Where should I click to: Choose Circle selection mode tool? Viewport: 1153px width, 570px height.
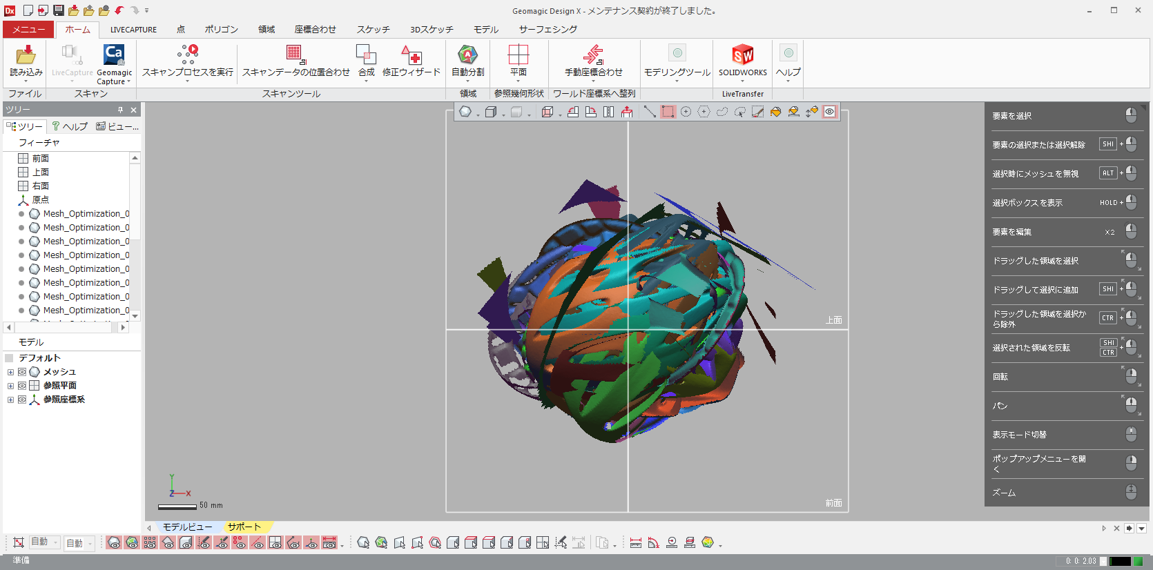(x=686, y=112)
